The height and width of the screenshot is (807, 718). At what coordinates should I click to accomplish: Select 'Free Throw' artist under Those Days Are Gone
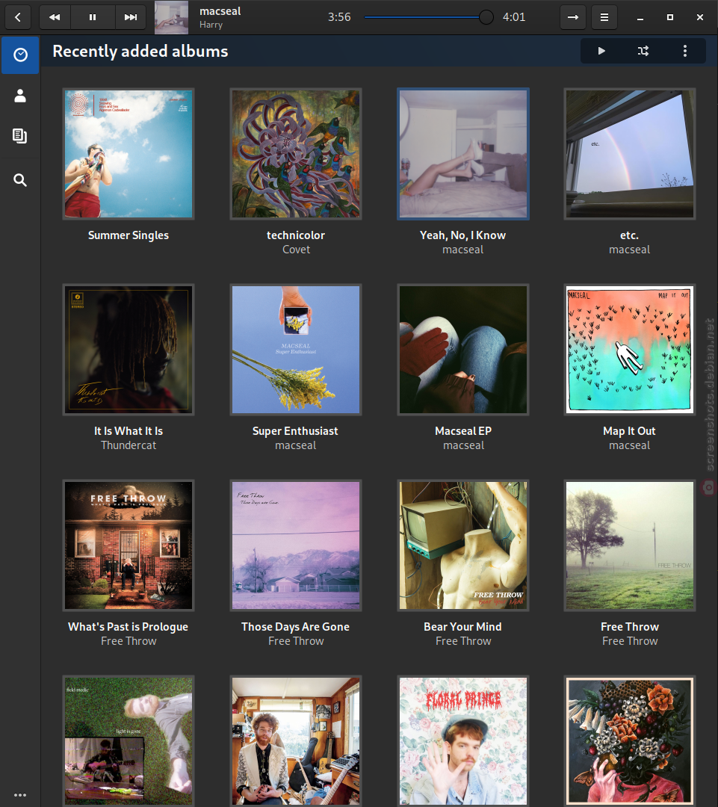point(296,641)
